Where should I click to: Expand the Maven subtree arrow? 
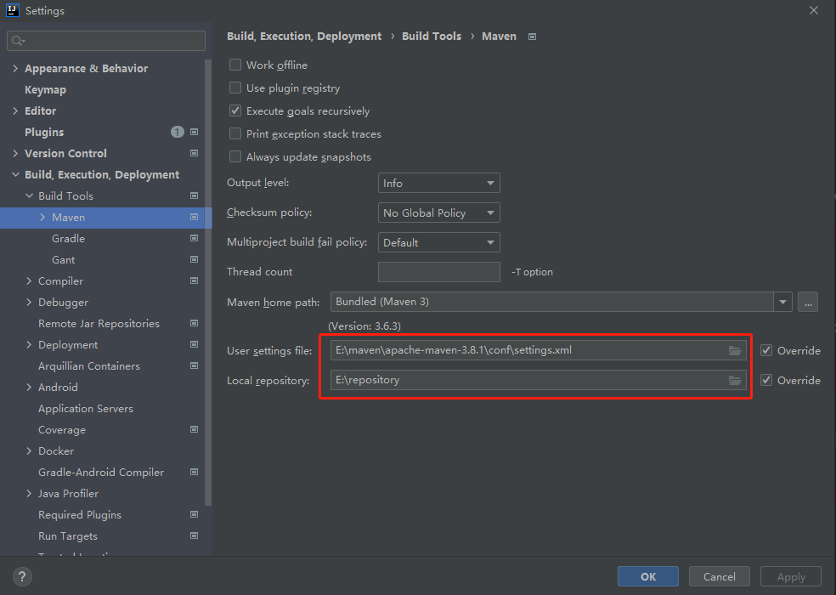click(x=42, y=218)
